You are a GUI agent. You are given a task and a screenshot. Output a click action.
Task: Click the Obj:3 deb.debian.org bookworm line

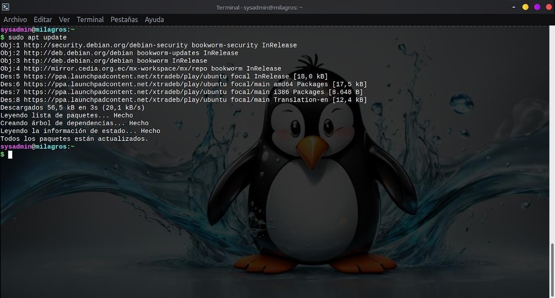pyautogui.click(x=104, y=61)
